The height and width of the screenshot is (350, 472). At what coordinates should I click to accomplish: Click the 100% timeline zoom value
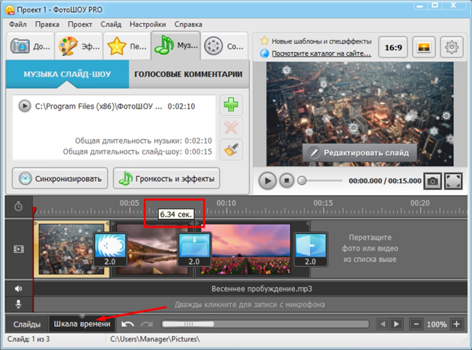pos(436,325)
